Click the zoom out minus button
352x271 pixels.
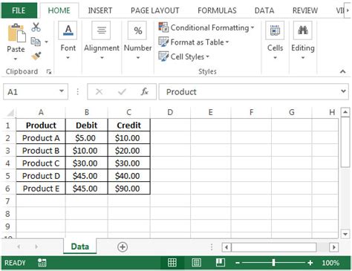[x=238, y=263]
